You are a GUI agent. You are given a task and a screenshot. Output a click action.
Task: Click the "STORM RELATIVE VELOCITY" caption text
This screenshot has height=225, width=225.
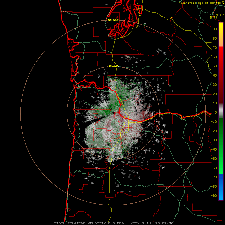point(80,223)
